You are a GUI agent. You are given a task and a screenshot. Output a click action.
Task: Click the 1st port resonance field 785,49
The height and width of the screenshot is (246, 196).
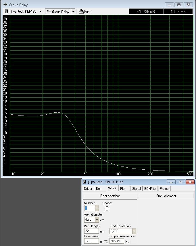point(117,241)
